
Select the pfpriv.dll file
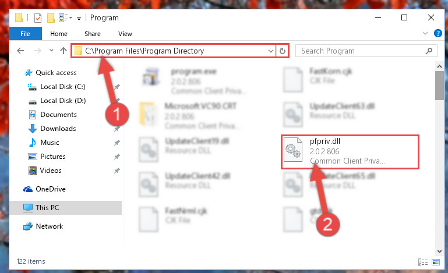coord(350,152)
